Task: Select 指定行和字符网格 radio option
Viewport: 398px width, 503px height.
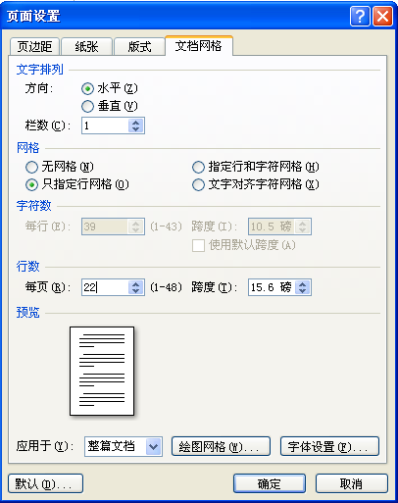Action: click(198, 167)
